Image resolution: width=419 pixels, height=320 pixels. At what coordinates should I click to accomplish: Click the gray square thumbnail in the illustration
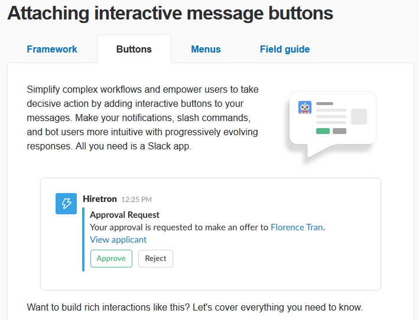point(359,116)
